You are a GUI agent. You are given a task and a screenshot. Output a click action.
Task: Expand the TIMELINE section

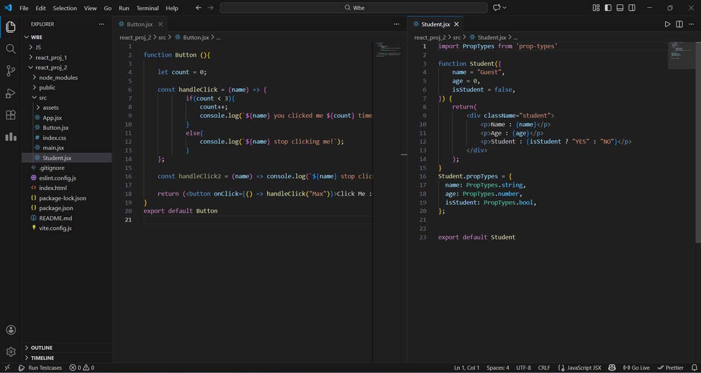67,358
